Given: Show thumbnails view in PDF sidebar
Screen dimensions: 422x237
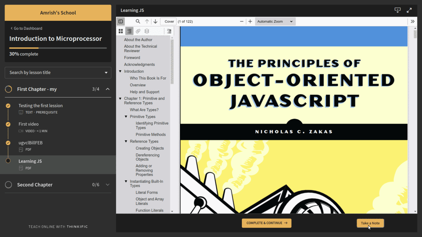Looking at the screenshot, I should [121, 31].
